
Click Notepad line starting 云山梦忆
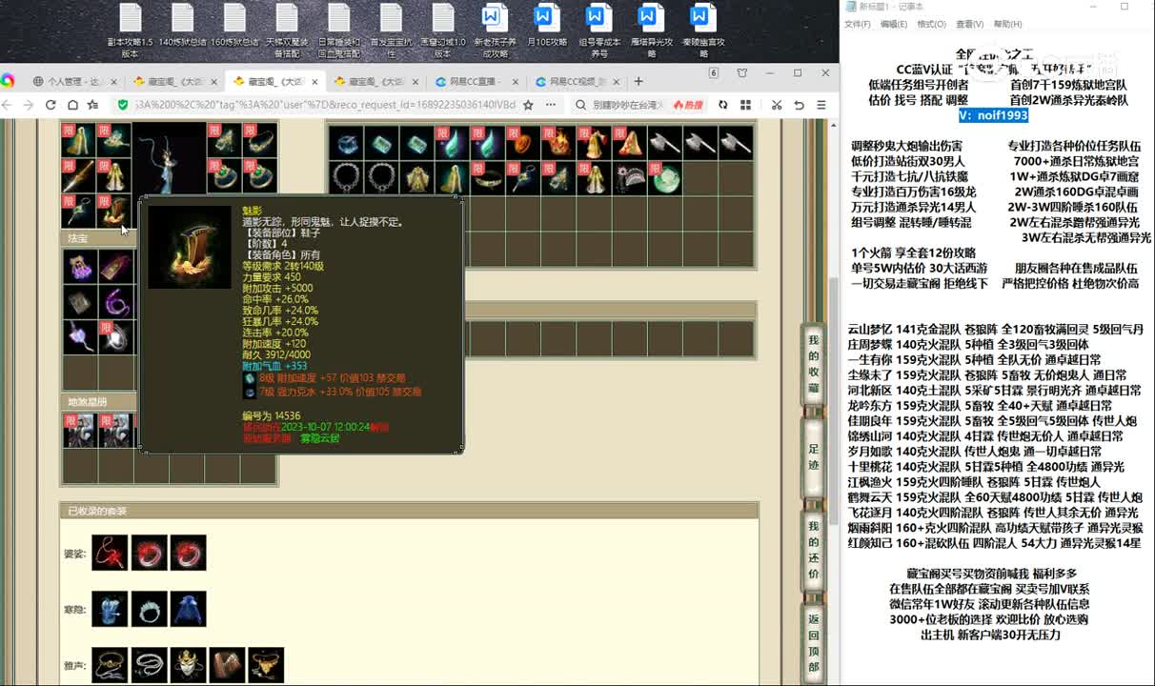995,329
